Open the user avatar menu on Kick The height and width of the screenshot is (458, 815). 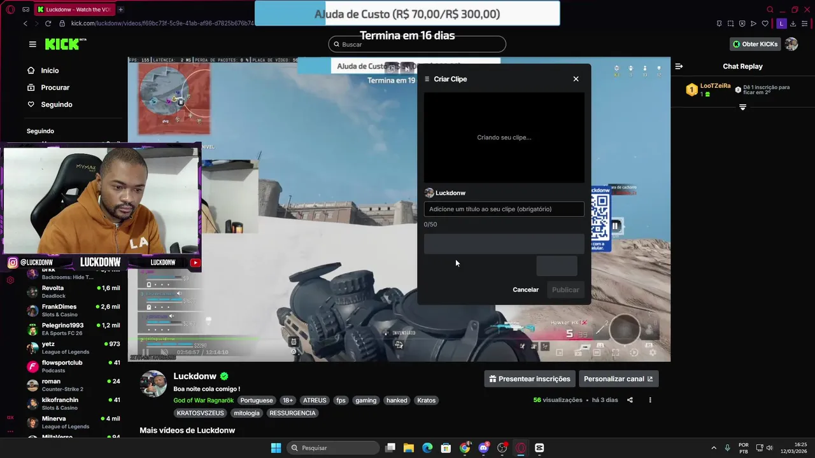791,44
